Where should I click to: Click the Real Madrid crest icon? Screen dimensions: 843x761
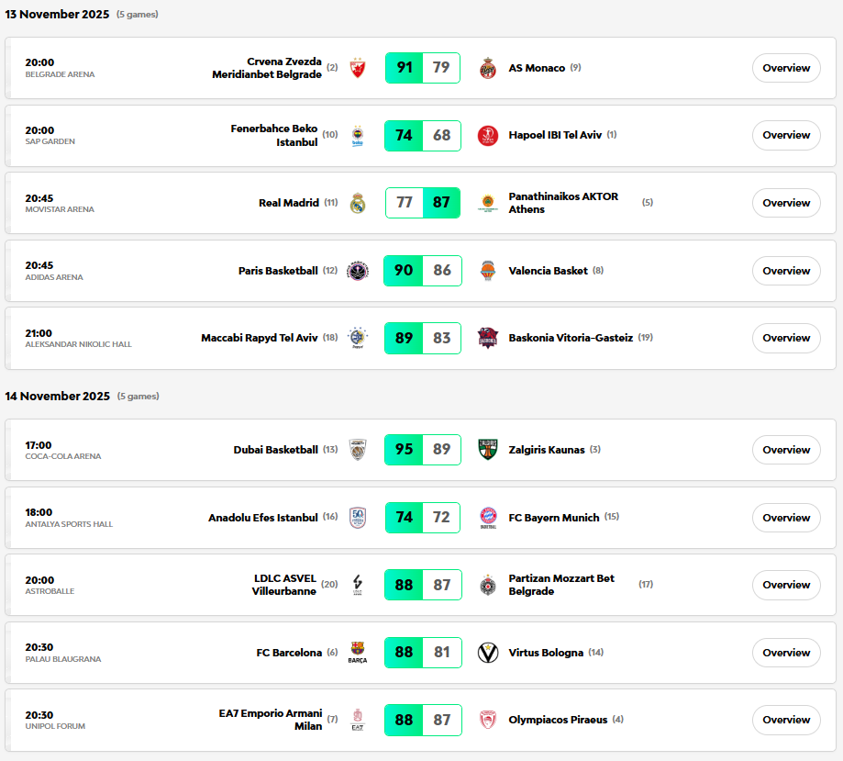(358, 203)
